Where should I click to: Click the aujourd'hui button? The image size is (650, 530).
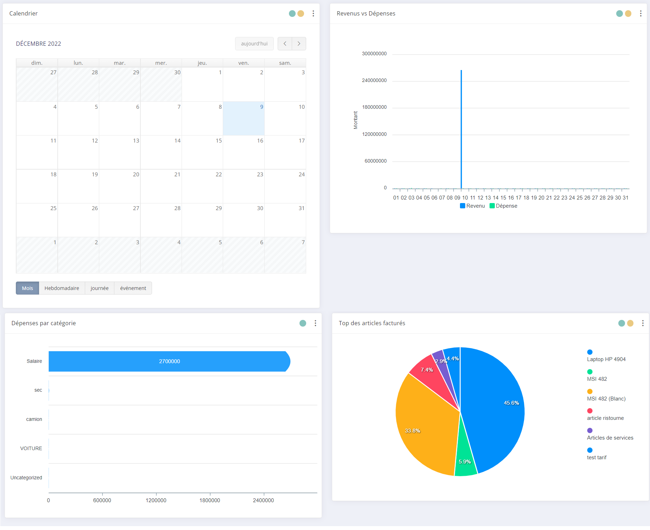[x=254, y=44]
